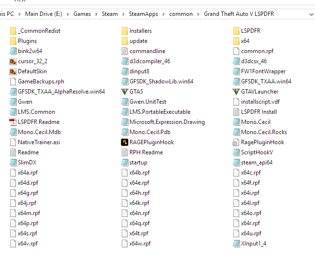Select the Plugins folder icon
315x258 pixels.
point(13,41)
